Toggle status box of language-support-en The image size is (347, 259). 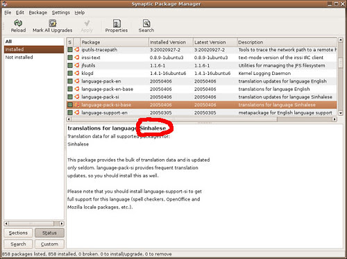pyautogui.click(x=70, y=112)
